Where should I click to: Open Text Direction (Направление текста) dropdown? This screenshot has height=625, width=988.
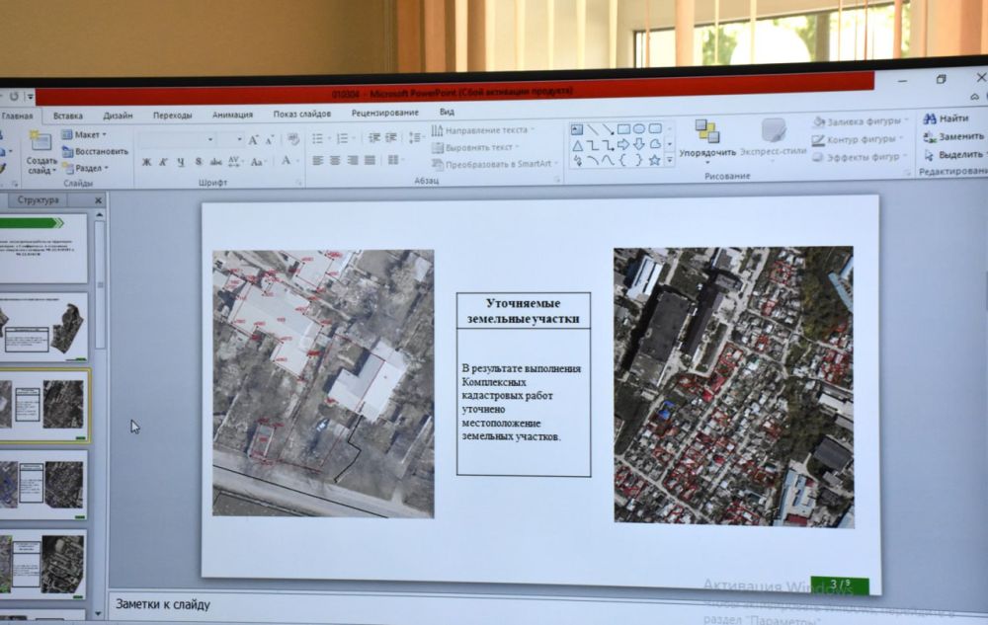point(483,130)
